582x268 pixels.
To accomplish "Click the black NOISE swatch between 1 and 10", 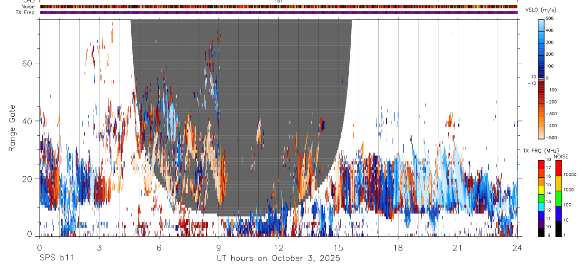I will (558, 229).
